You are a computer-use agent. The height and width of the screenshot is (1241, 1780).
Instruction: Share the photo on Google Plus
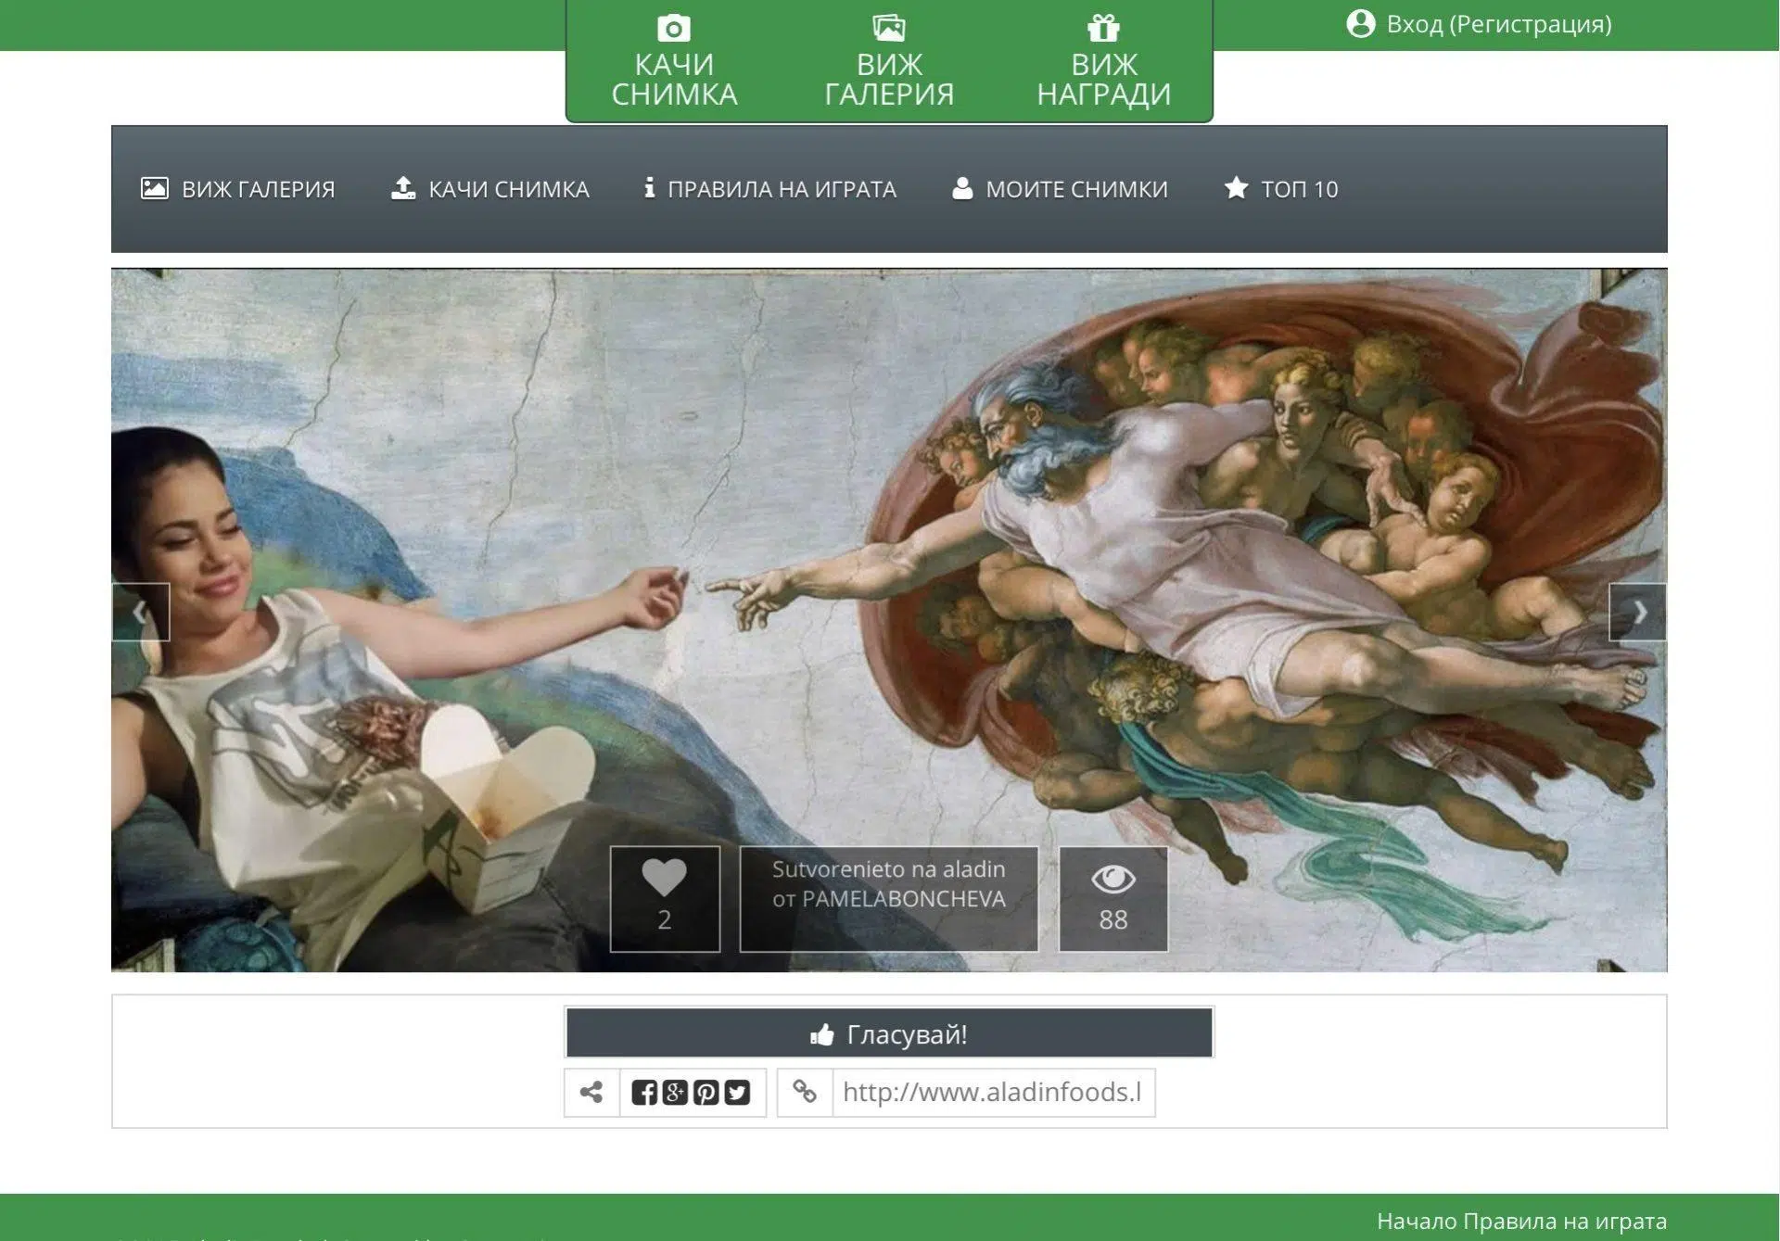coord(675,1093)
